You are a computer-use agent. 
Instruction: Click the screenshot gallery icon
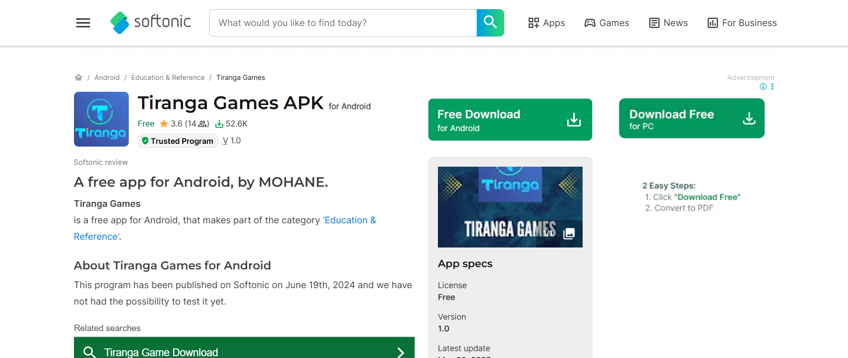click(569, 233)
